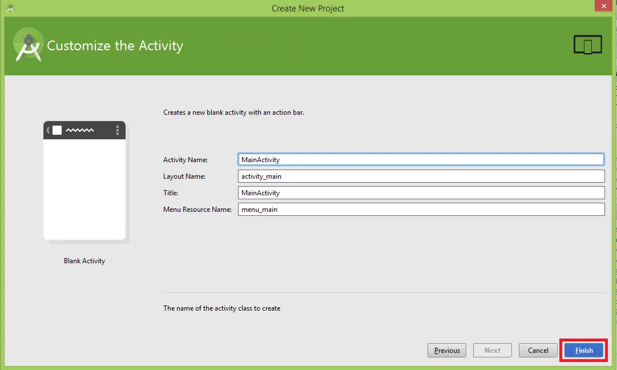617x370 pixels.
Task: Click the phone and tablet form factor icon
Action: (587, 45)
